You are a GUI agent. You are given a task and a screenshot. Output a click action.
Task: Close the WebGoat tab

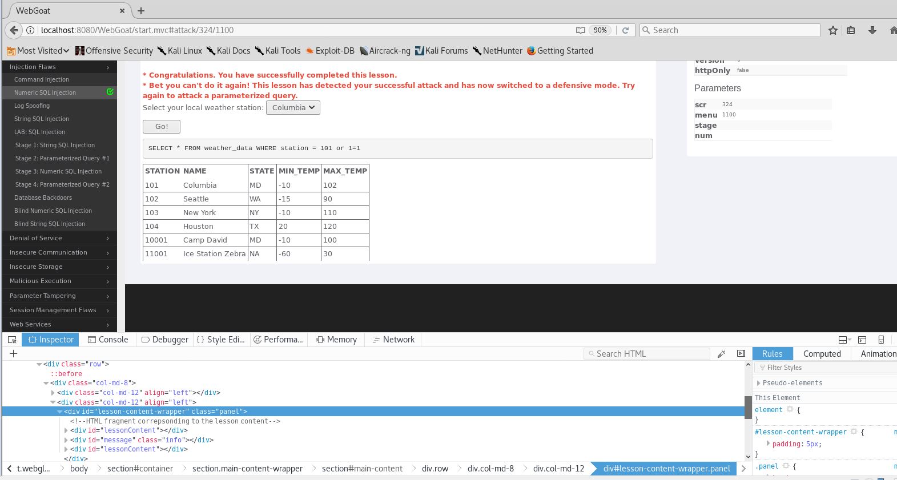click(123, 10)
